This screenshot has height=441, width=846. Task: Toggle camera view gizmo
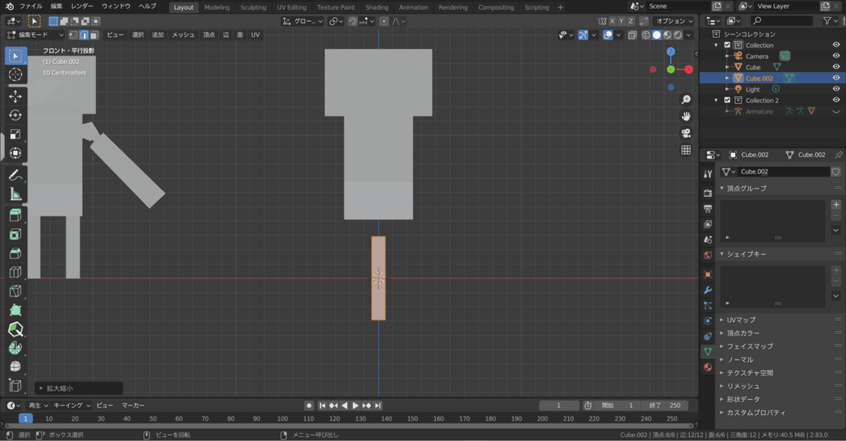pyautogui.click(x=686, y=133)
